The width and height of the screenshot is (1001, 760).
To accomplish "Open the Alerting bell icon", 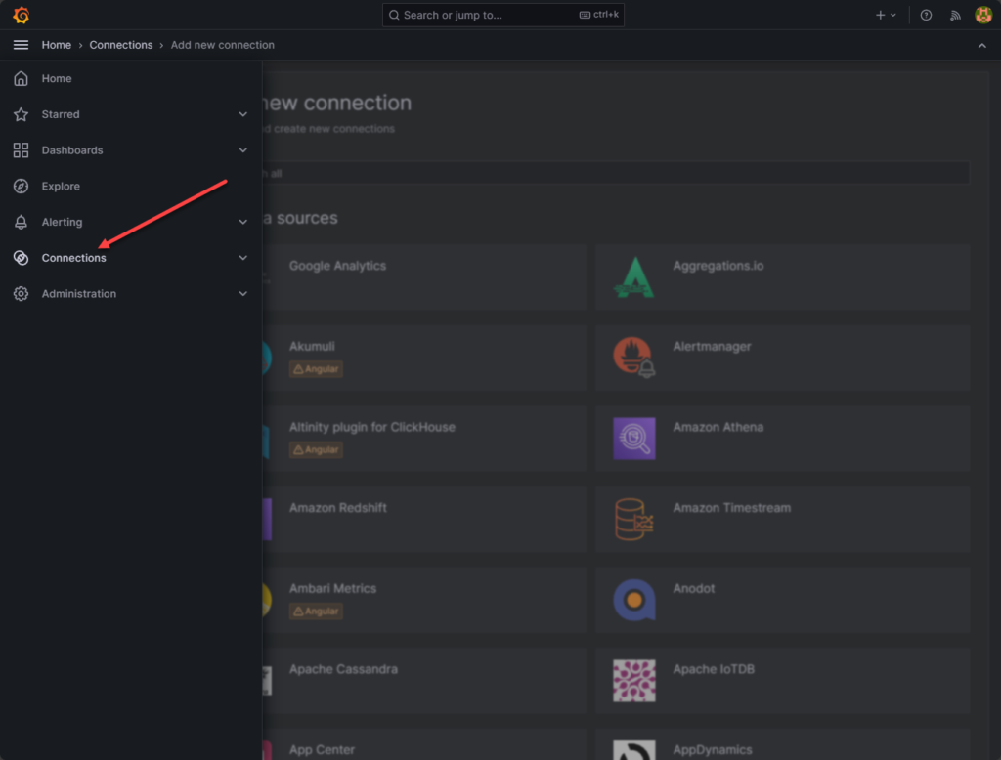I will (21, 222).
